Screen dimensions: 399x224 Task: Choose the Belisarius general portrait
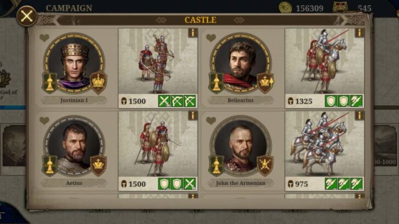pyautogui.click(x=241, y=63)
